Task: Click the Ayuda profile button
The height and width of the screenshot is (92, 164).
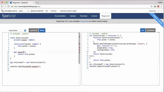Action: pyautogui.click(x=160, y=2)
